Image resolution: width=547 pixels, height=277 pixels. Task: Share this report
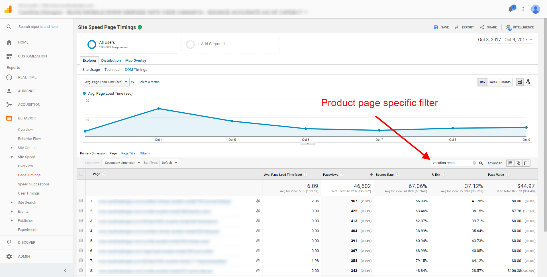488,27
